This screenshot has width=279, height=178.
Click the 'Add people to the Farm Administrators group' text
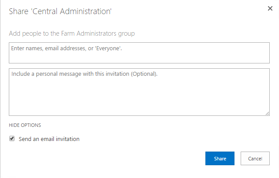click(72, 33)
